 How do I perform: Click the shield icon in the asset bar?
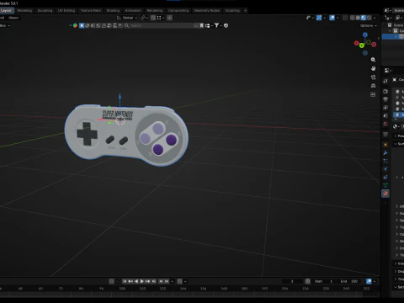[x=226, y=25]
